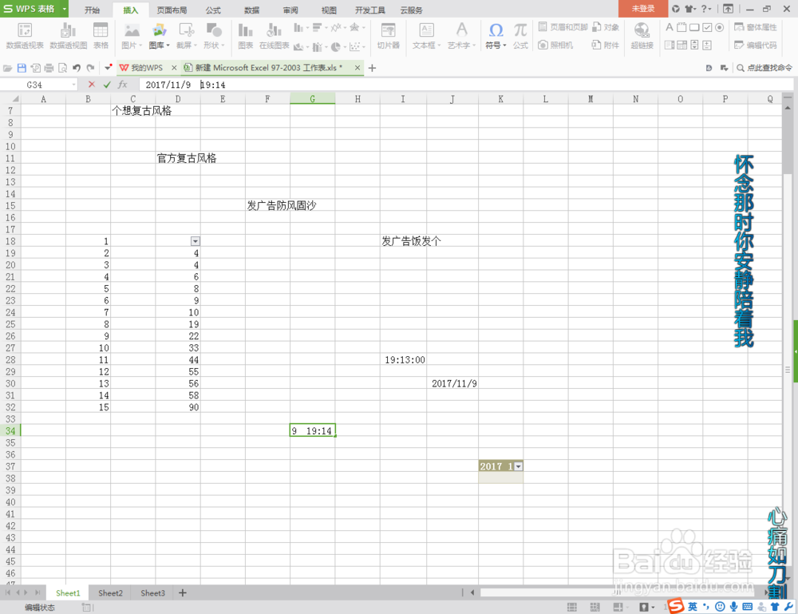798x614 pixels.
Task: Open the 开始 ribbon tab
Action: coord(92,10)
